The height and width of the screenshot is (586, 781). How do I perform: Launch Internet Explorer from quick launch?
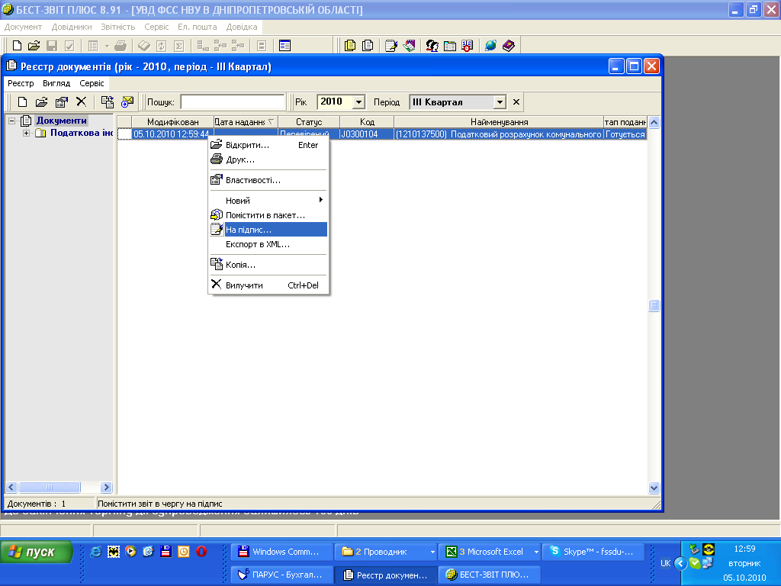click(x=95, y=551)
